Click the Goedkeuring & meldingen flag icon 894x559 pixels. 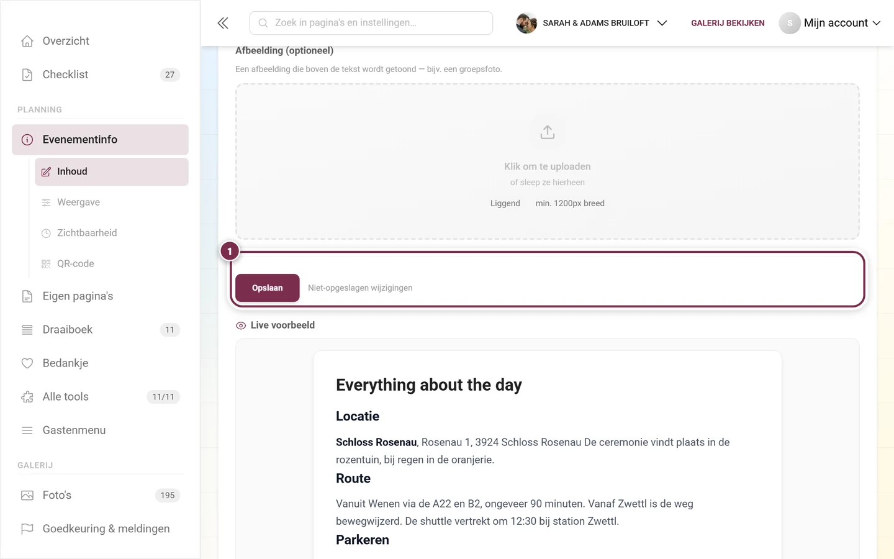click(27, 529)
